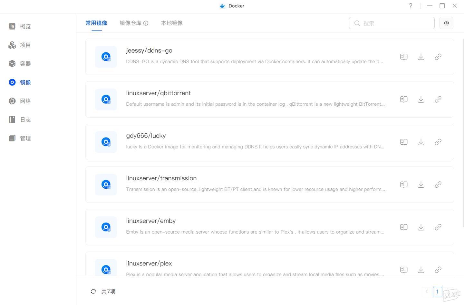This screenshot has width=464, height=305.
Task: Open the 概览 overview section
Action: 20,26
